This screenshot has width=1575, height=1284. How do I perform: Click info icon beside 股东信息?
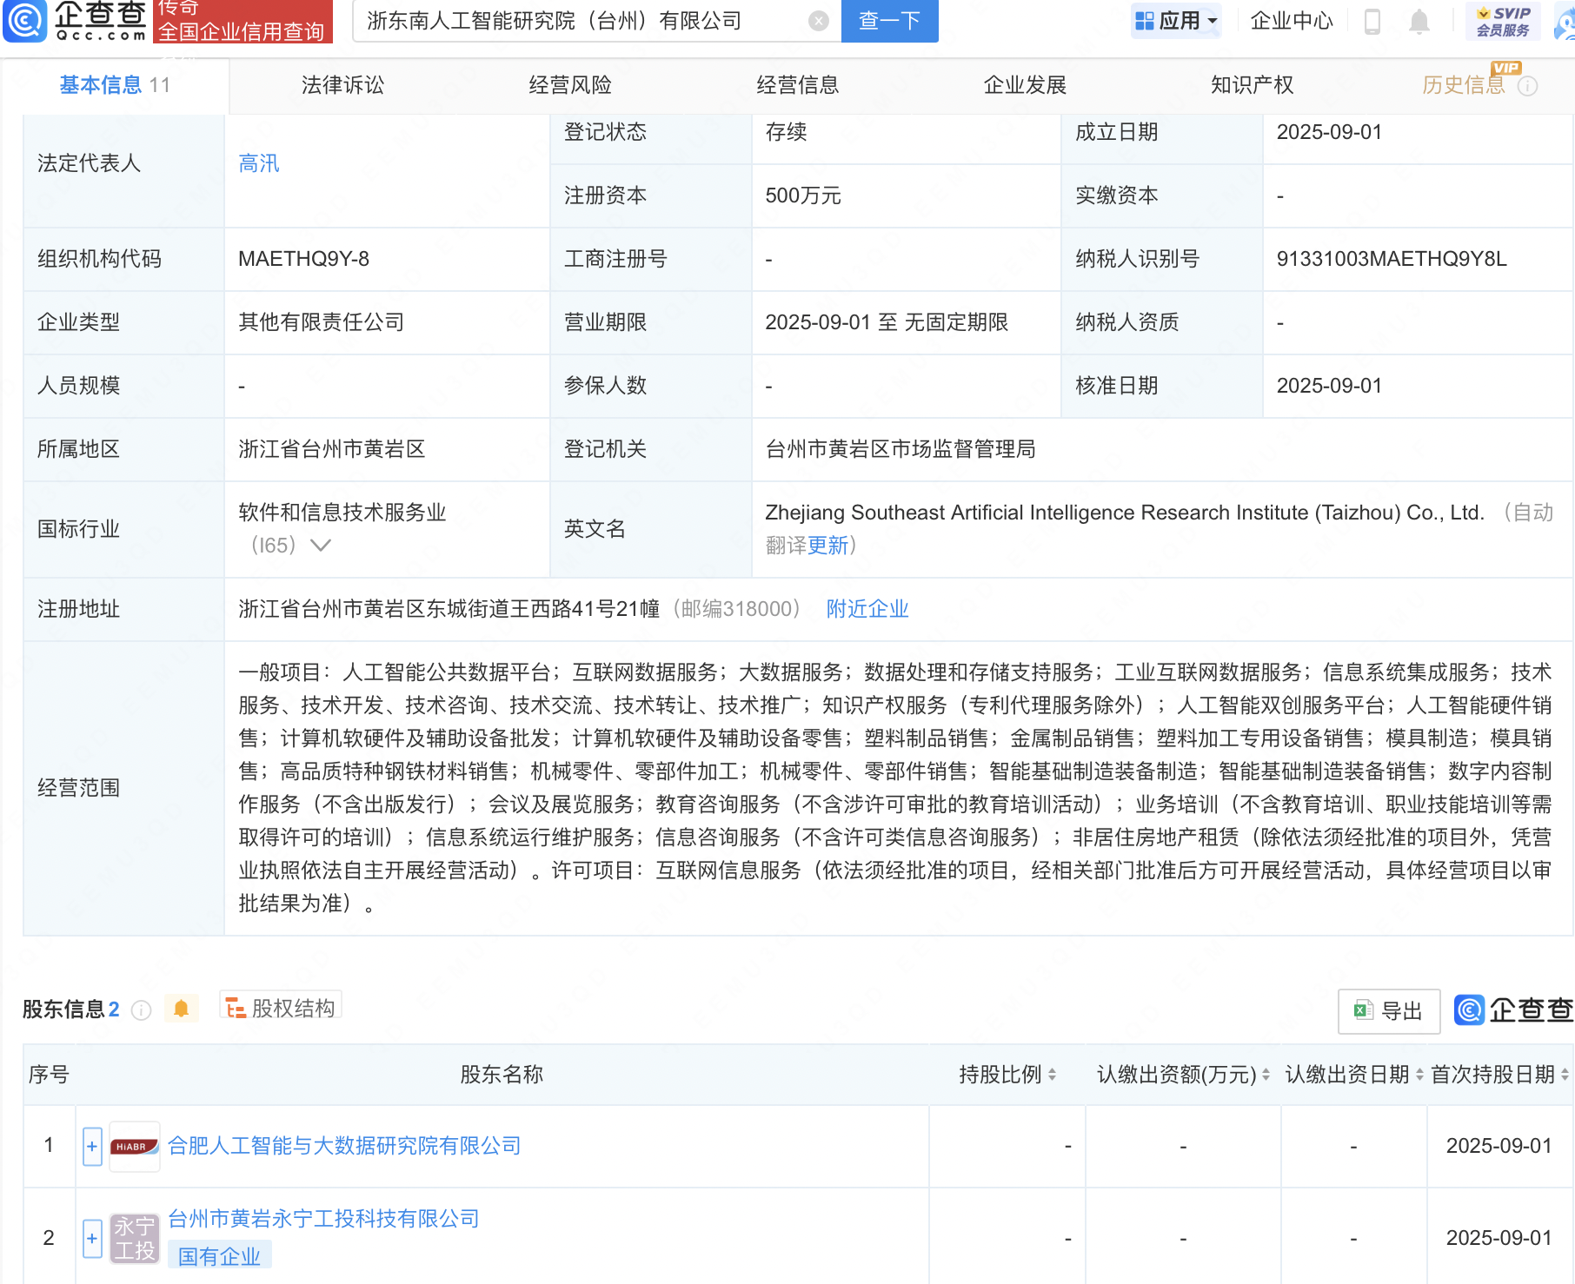click(x=141, y=1010)
